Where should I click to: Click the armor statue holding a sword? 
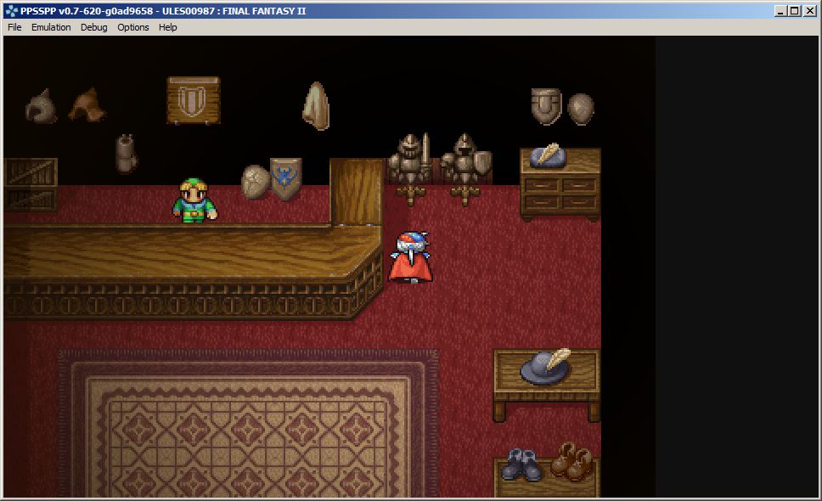coord(410,167)
